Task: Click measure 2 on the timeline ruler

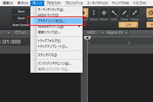Action: pos(129,43)
